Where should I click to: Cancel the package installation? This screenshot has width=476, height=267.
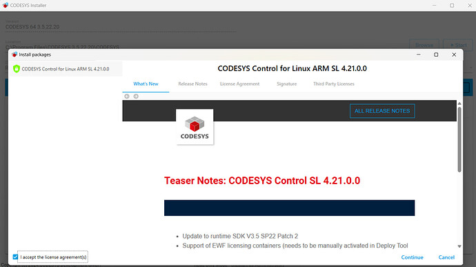pyautogui.click(x=446, y=257)
